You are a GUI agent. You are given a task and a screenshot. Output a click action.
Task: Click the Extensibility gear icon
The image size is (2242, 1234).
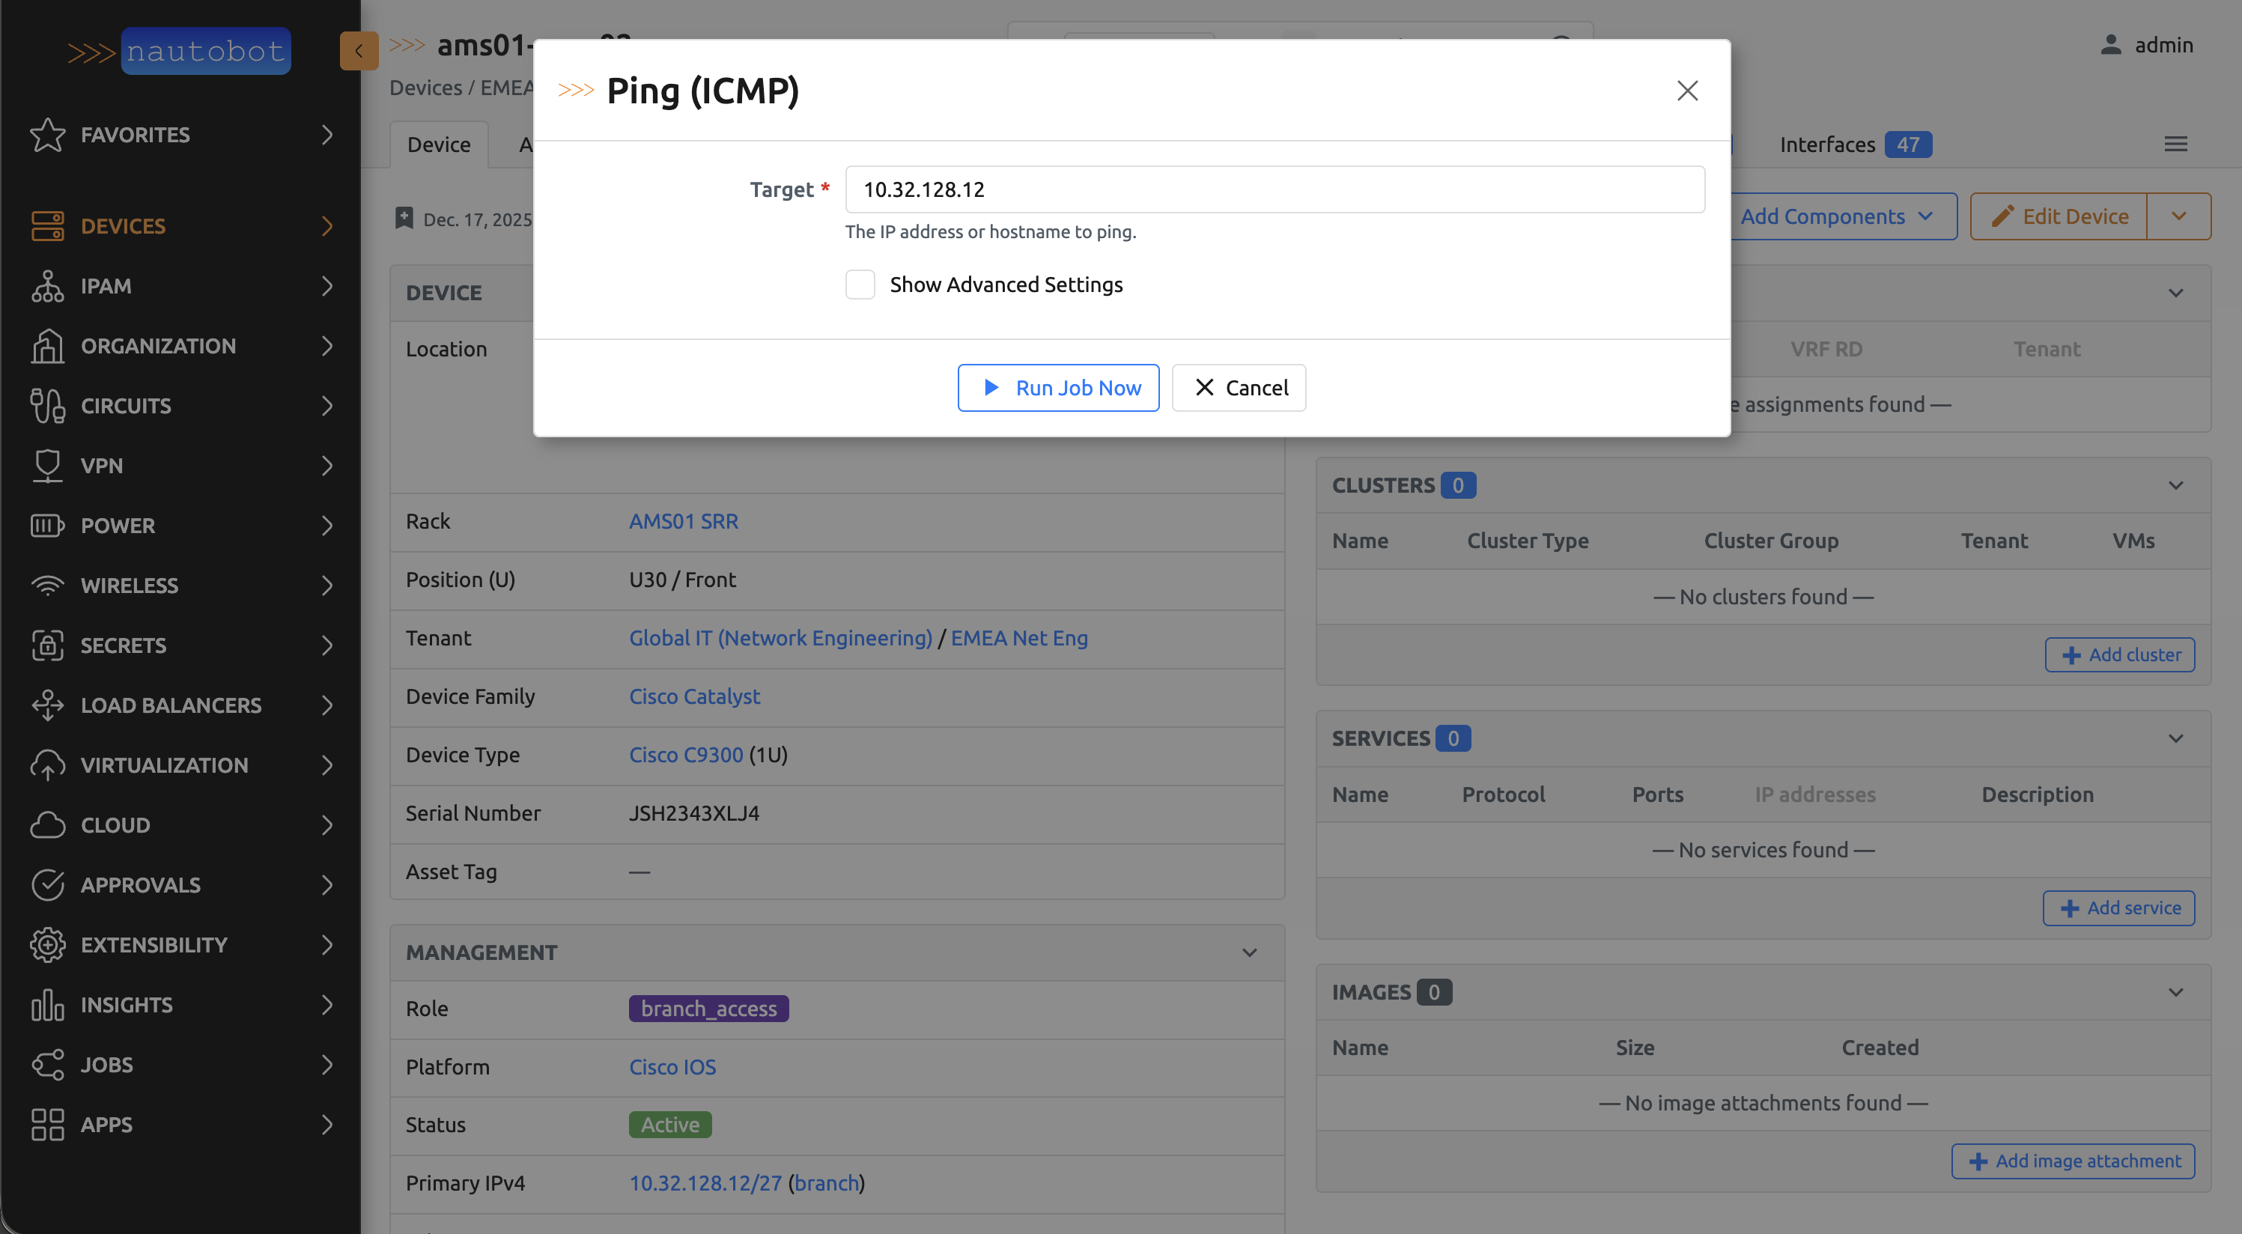[47, 945]
